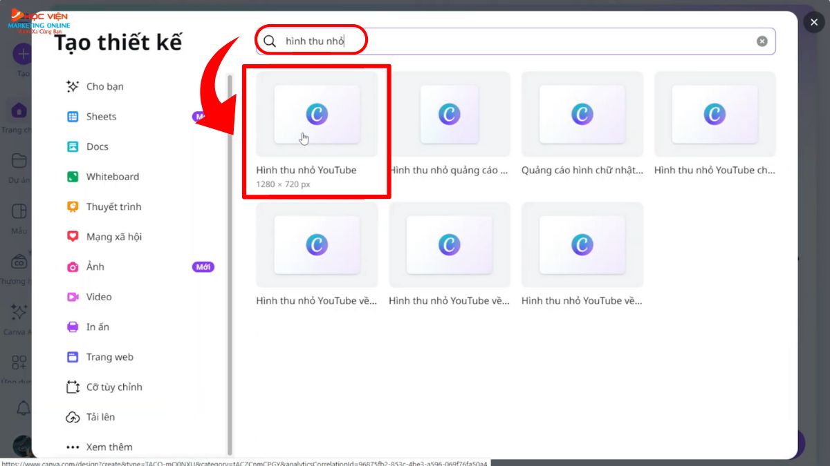830x466 pixels.
Task: Open Dự án folder in background sidebar
Action: [x=18, y=168]
